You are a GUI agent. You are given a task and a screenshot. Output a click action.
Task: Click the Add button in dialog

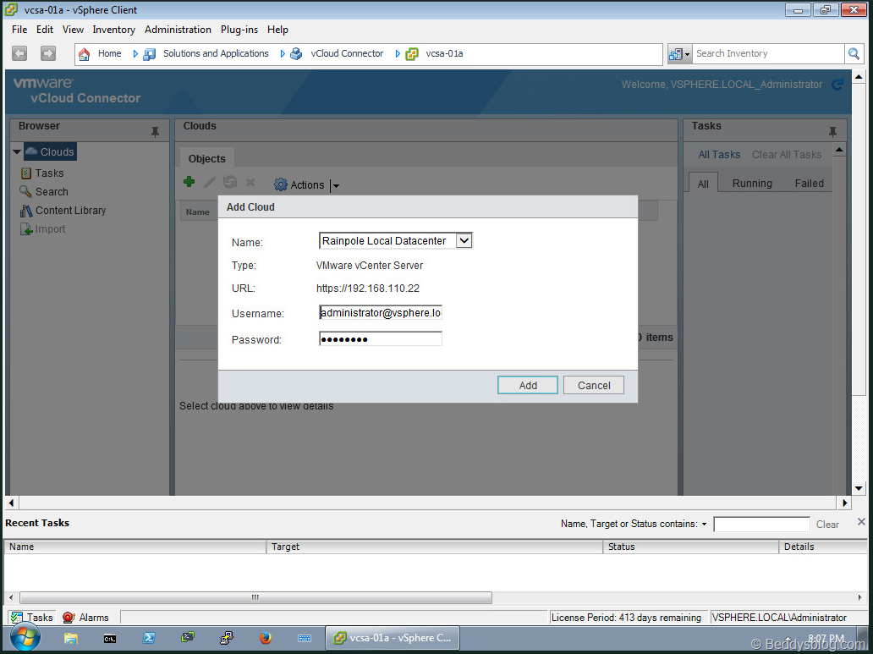click(x=528, y=386)
